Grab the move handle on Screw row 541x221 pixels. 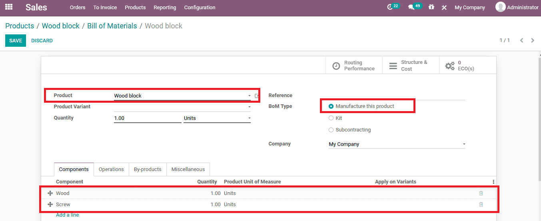pos(50,205)
